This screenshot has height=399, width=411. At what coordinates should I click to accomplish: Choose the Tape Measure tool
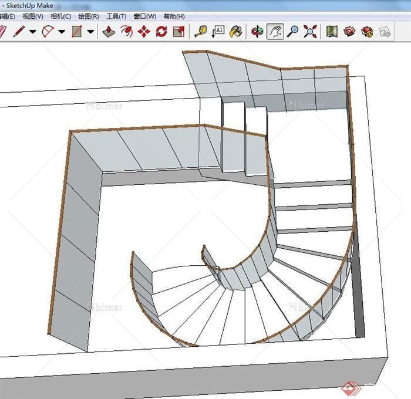[201, 31]
